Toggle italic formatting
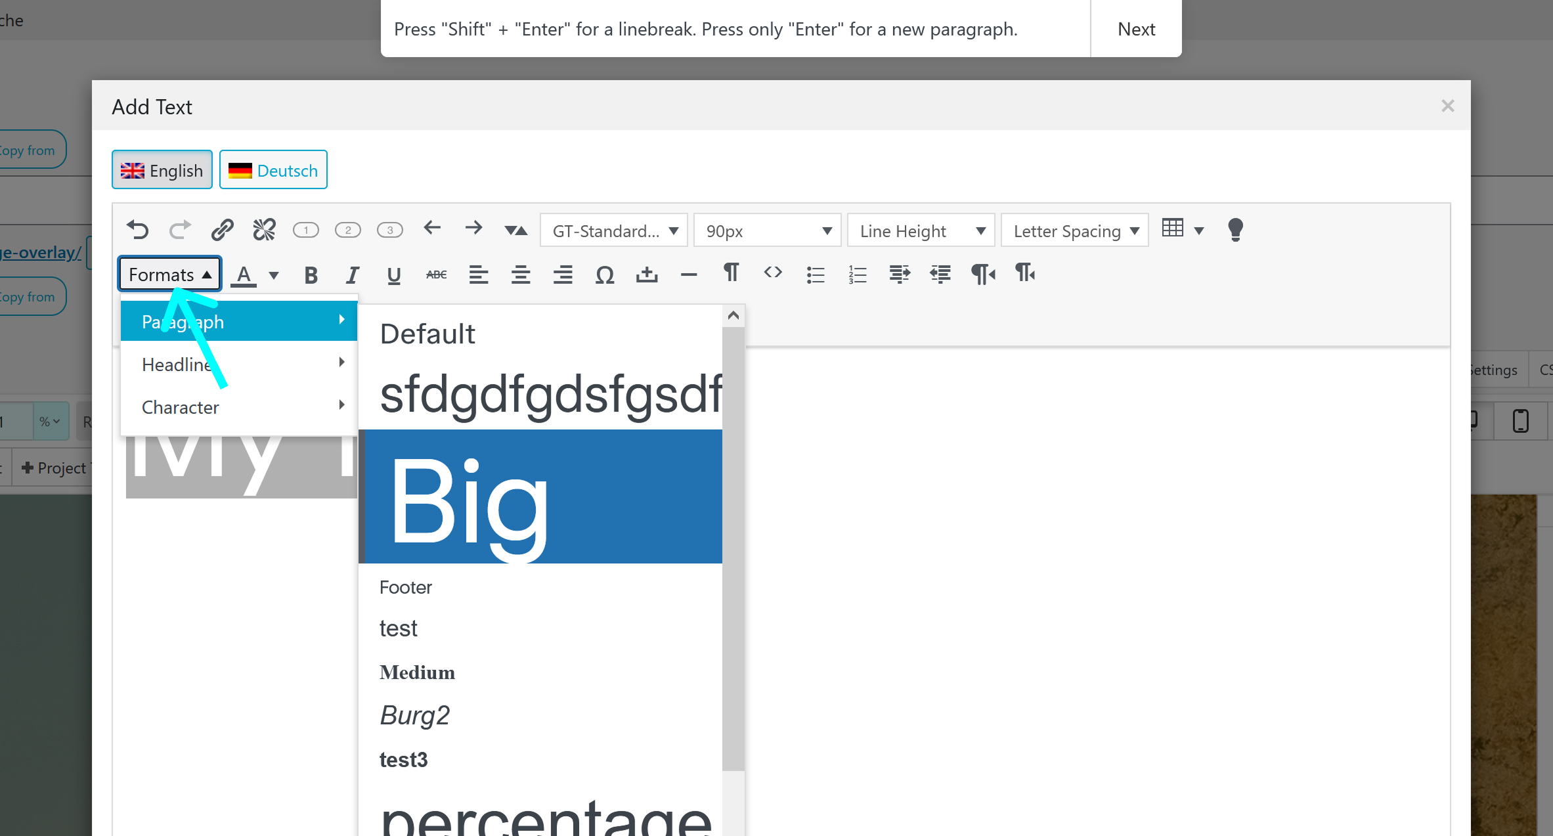The height and width of the screenshot is (836, 1553). 353,275
